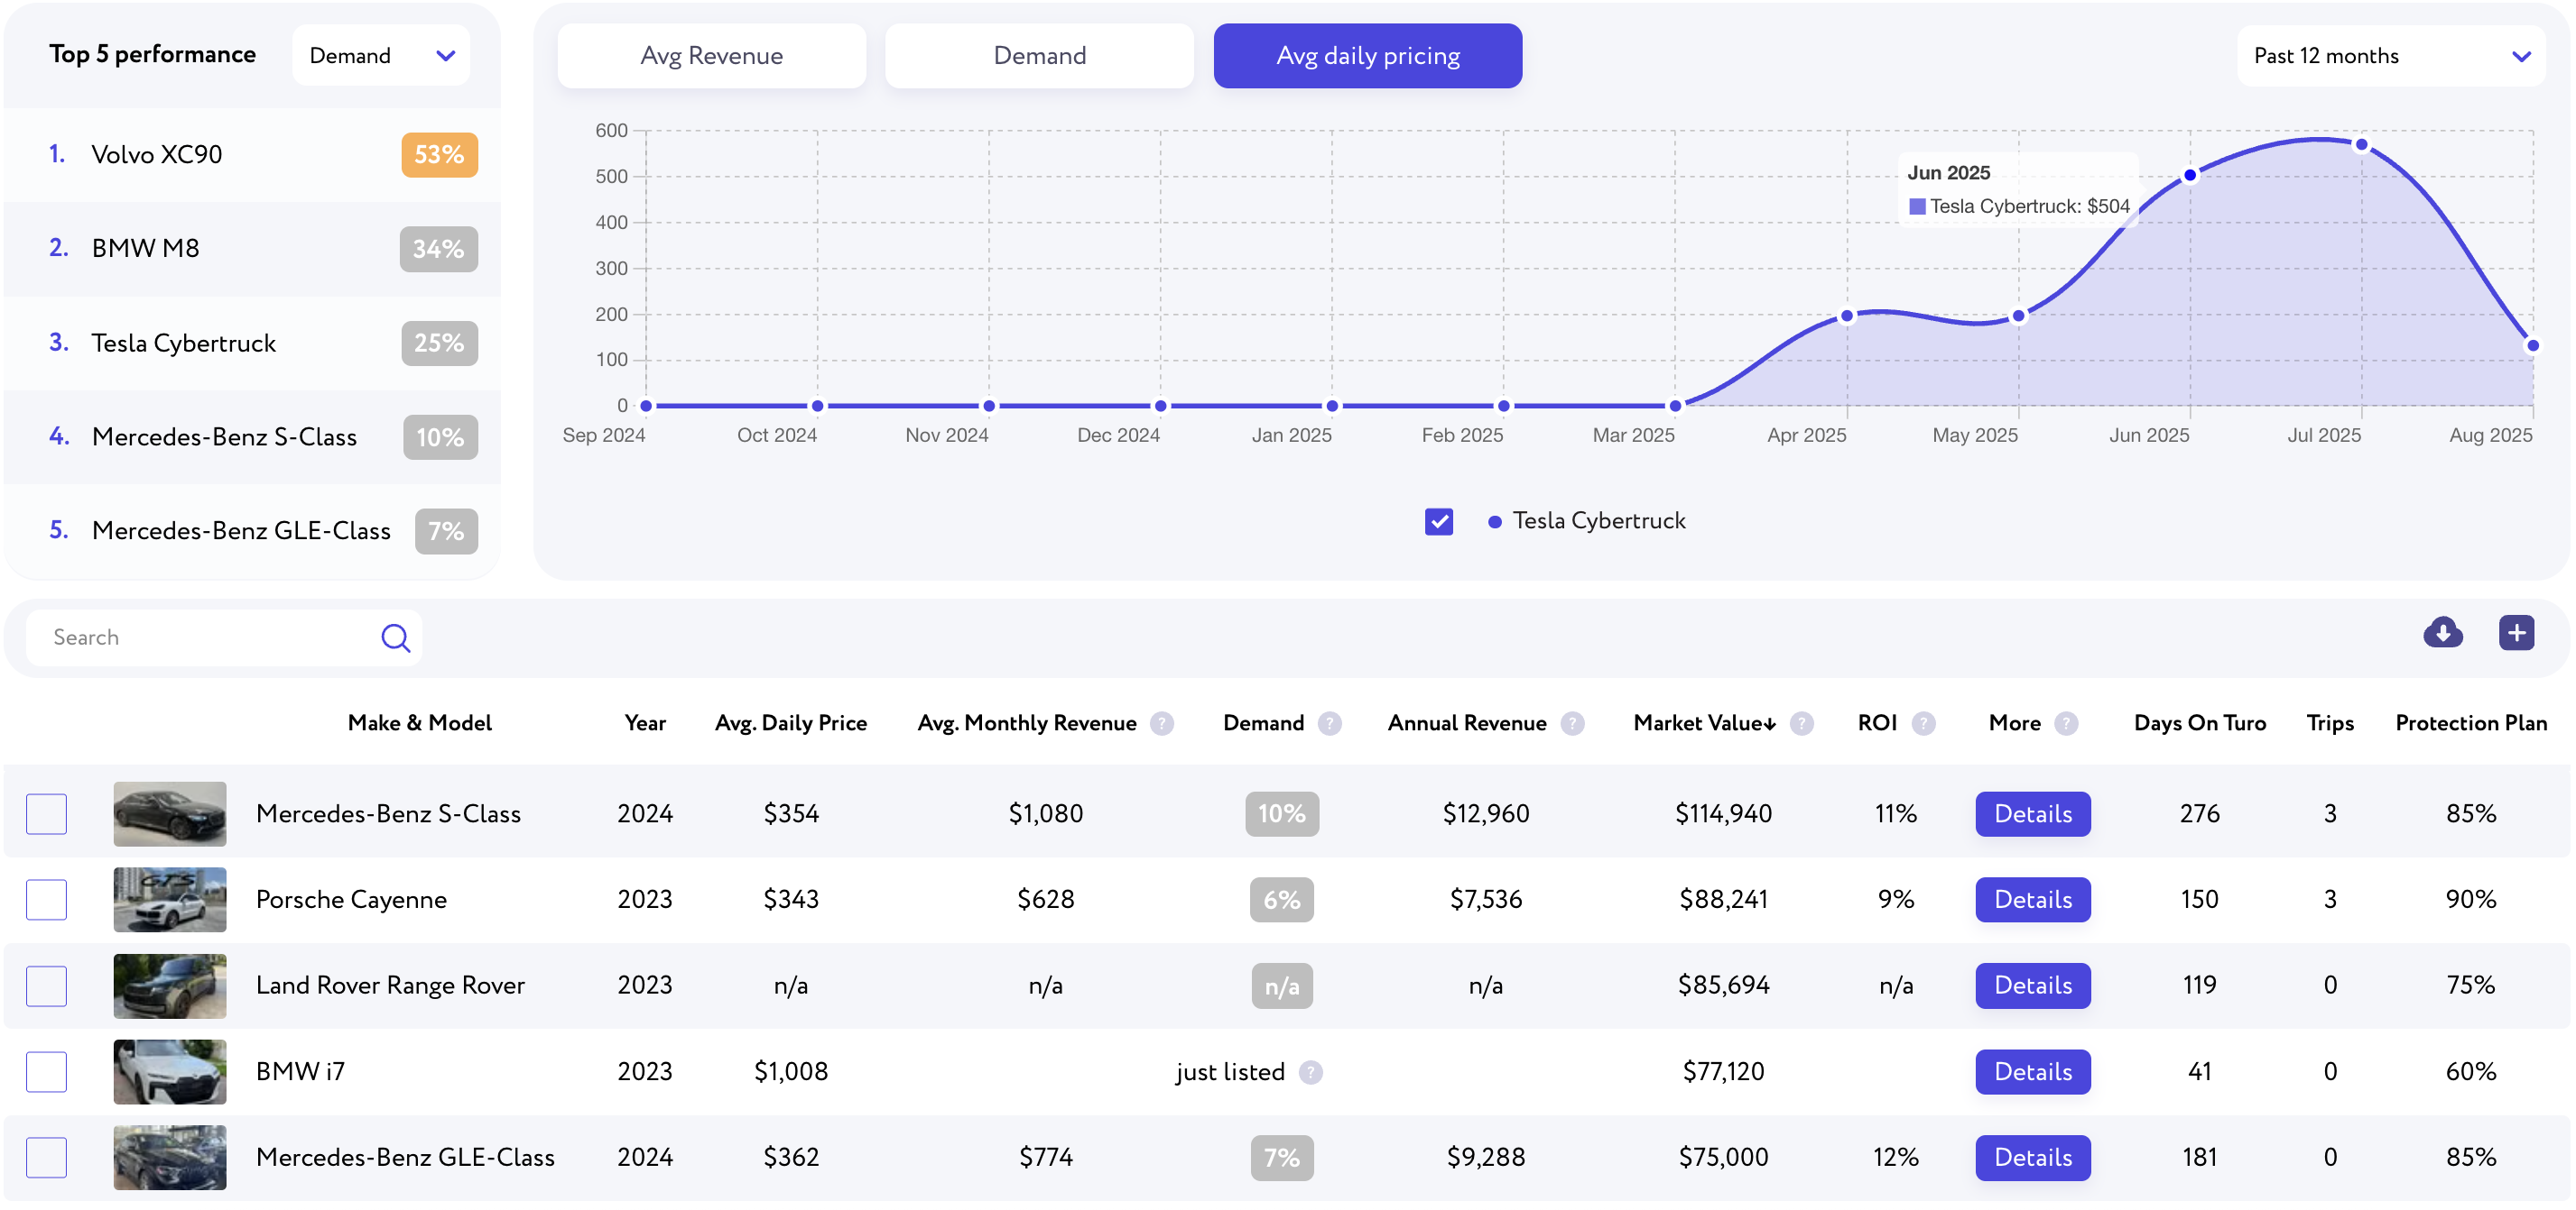Tick the Porsche Cayenne row checkbox
Image resolution: width=2576 pixels, height=1210 pixels.
(x=46, y=900)
